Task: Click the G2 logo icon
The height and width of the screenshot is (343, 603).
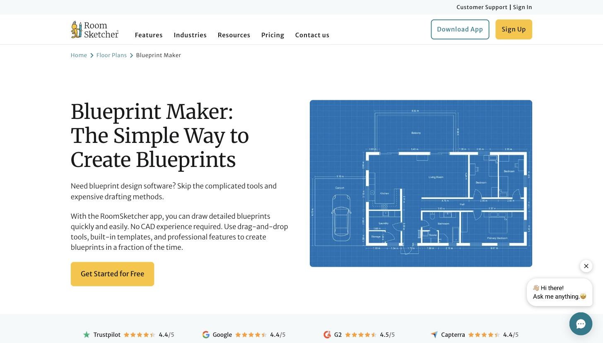Action: point(327,335)
